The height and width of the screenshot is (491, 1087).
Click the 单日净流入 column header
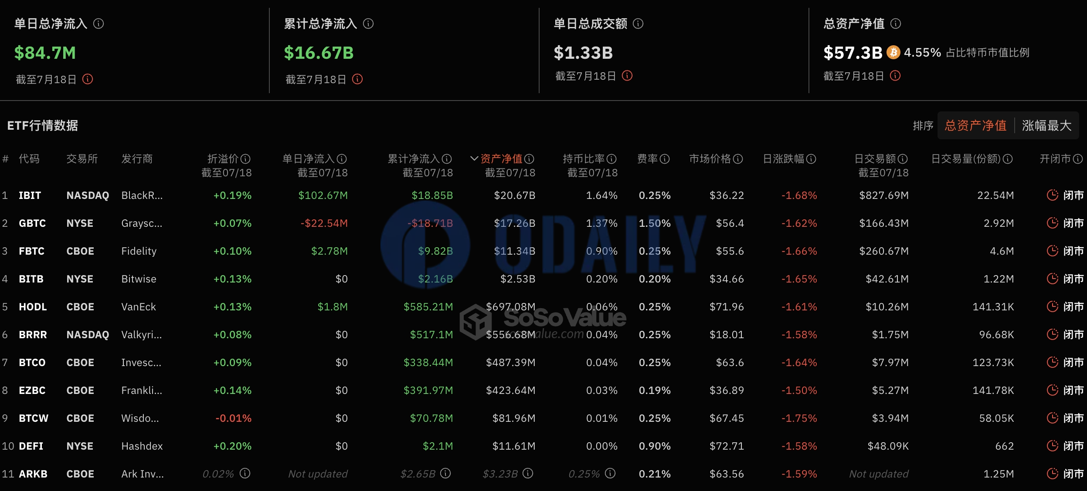pyautogui.click(x=309, y=159)
